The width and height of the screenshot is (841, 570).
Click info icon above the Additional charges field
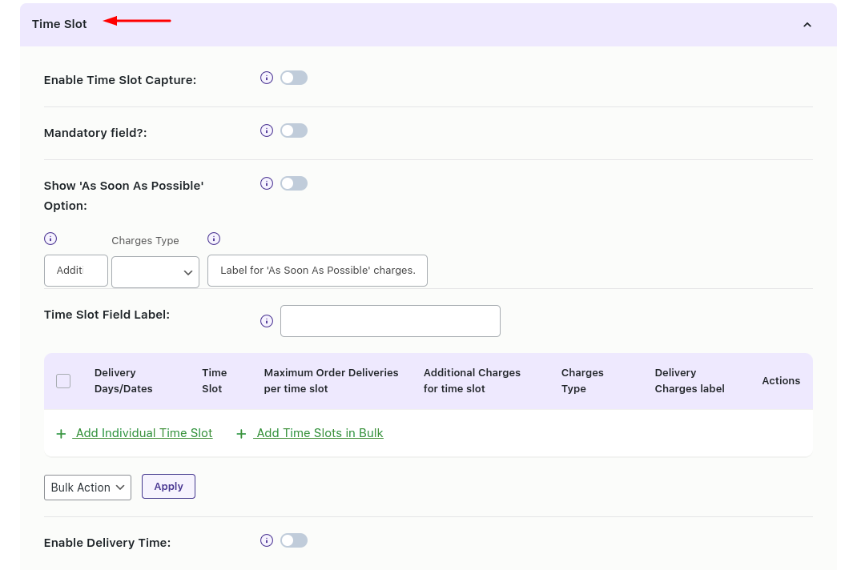tap(50, 239)
